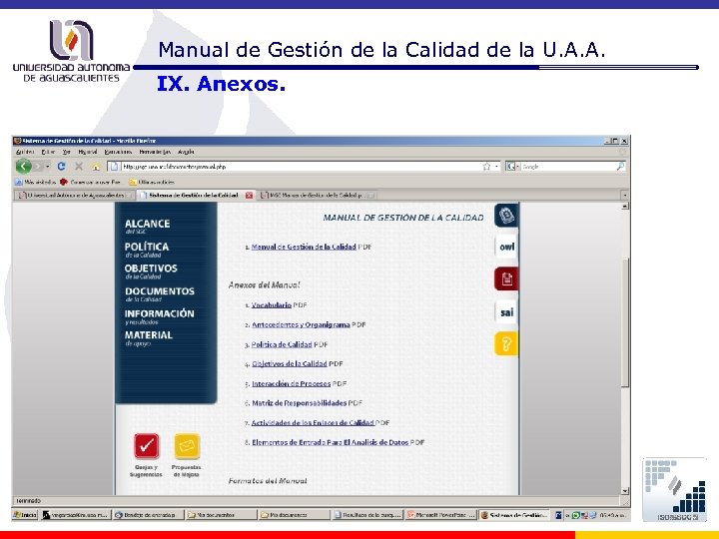Open the dark blue seal side icon
Image resolution: width=719 pixels, height=539 pixels.
(x=505, y=215)
